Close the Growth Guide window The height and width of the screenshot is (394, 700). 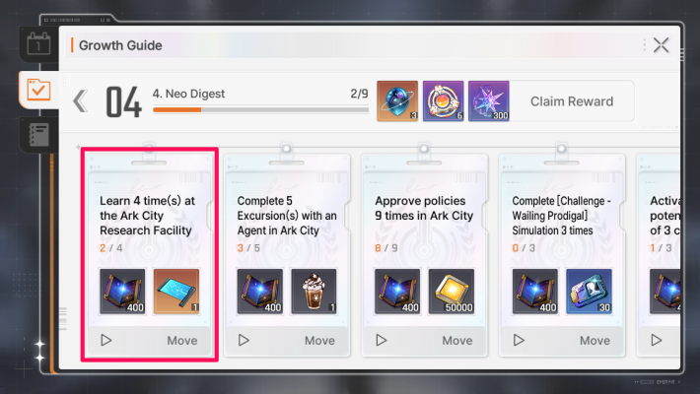pyautogui.click(x=661, y=45)
